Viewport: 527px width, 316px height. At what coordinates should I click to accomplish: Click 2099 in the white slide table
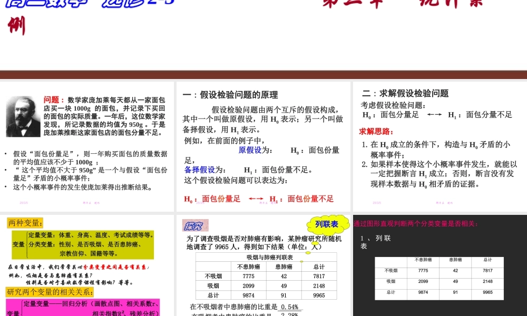click(248, 286)
